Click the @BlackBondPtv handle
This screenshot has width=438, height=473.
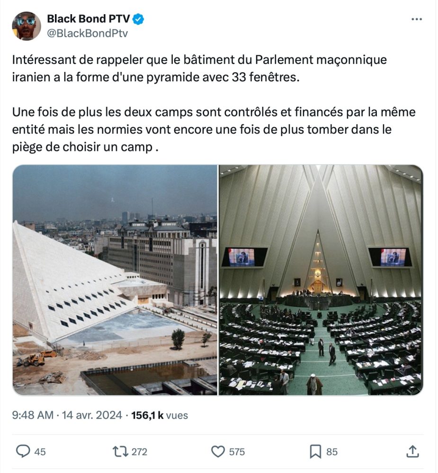87,33
